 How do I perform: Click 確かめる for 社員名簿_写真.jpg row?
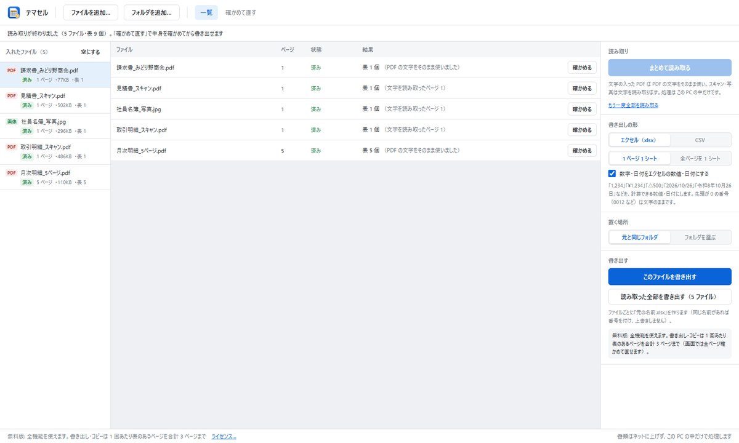click(x=582, y=109)
